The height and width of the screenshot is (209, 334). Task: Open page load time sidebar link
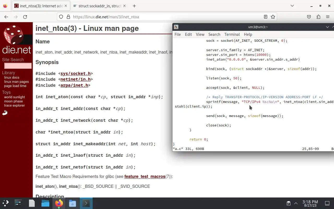[15, 86]
